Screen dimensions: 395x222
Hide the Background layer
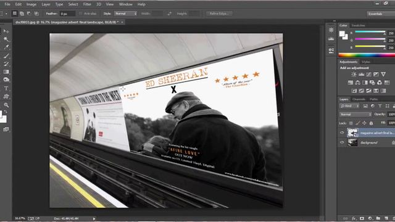click(342, 142)
